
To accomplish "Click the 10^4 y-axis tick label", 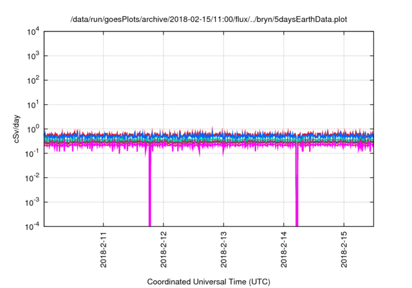I will pos(33,32).
